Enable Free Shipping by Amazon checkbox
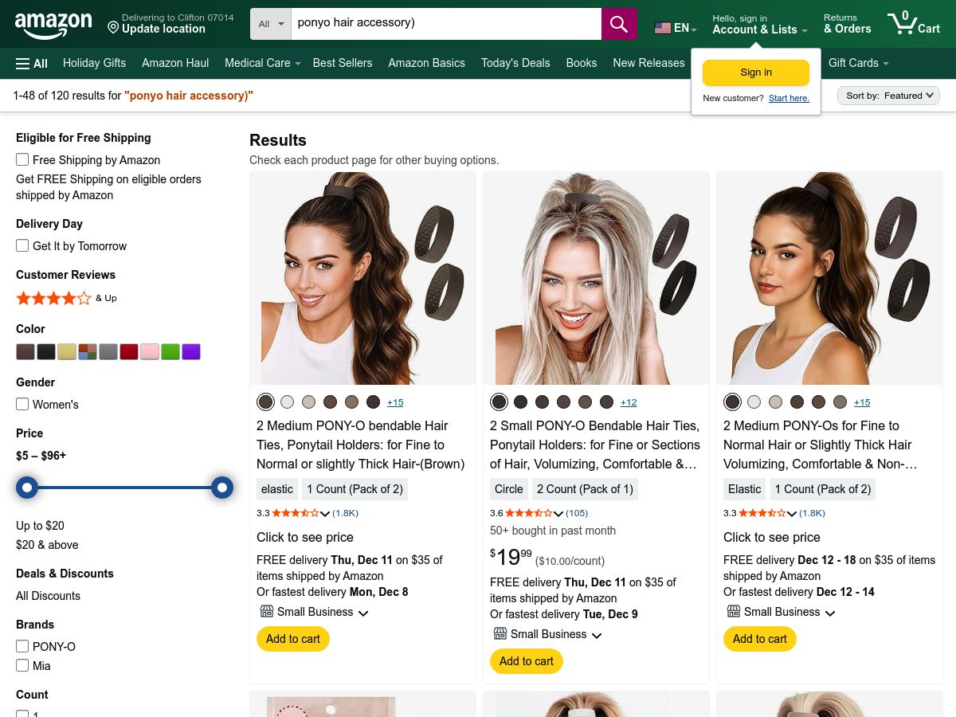Viewport: 956px width, 717px height. 22,159
